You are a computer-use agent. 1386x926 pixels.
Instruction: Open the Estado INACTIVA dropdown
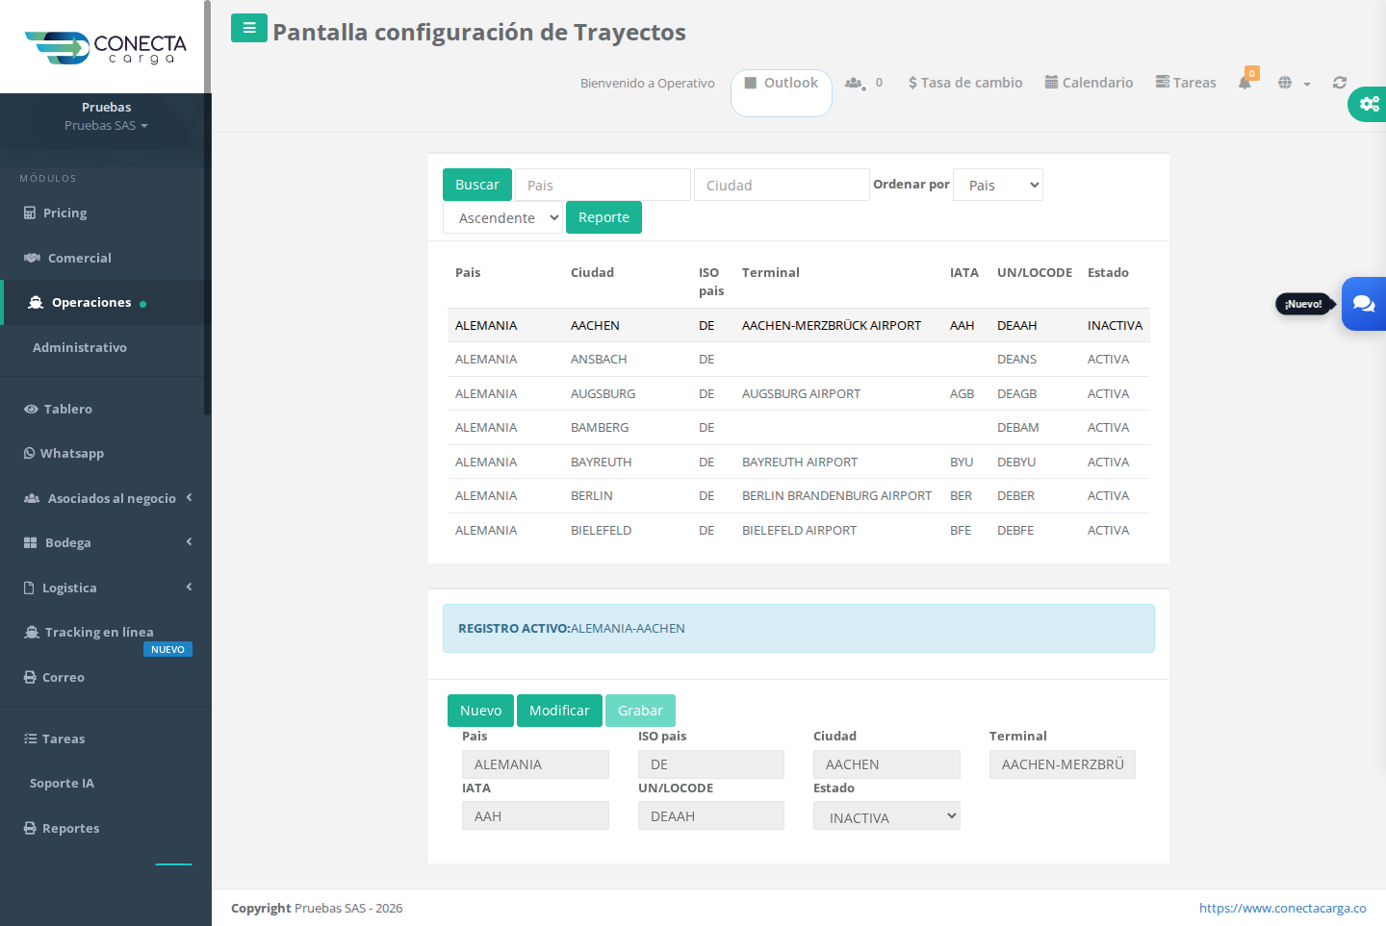(x=886, y=816)
